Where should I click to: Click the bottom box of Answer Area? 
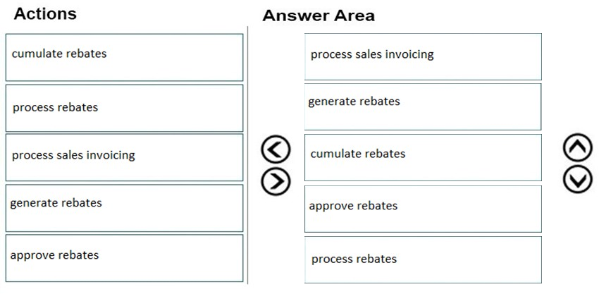tap(423, 259)
